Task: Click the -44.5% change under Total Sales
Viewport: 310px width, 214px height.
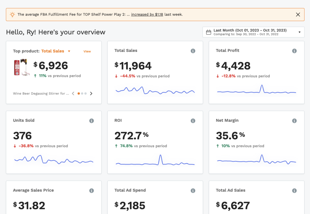Action: tap(127, 76)
